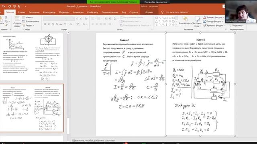Open the columns layout icon
This screenshot has height=144, width=257.
[110, 24]
